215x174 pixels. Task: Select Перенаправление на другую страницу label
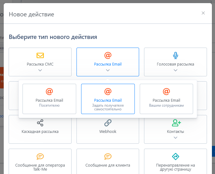coord(176,167)
